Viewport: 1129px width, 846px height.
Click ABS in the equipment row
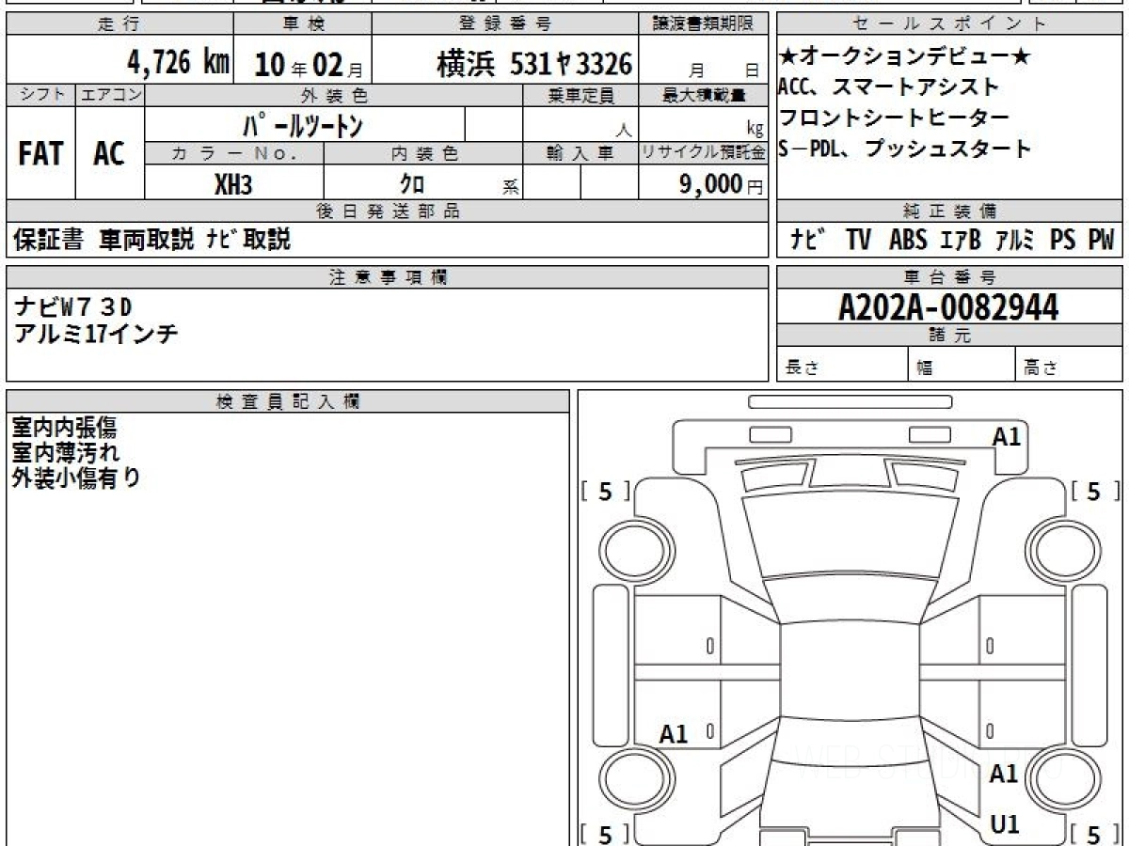(908, 240)
